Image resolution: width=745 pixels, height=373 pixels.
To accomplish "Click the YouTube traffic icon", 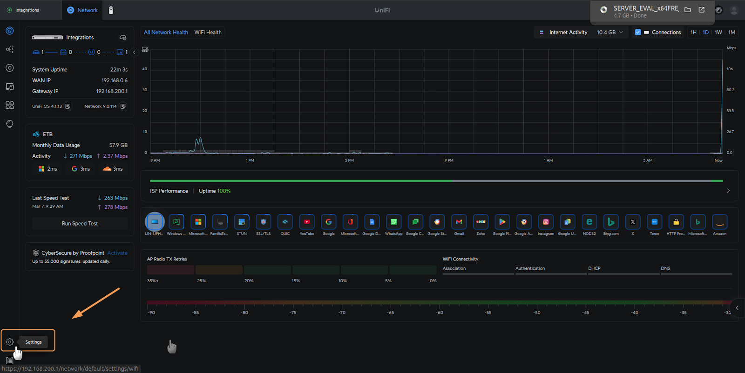I will (307, 222).
